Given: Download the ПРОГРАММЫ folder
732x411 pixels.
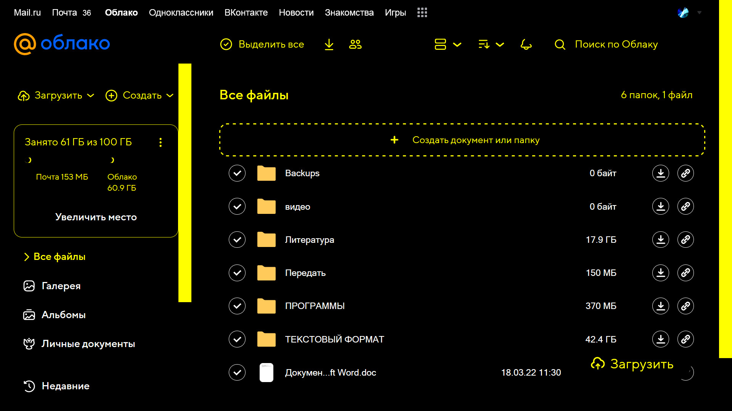Looking at the screenshot, I should 661,306.
